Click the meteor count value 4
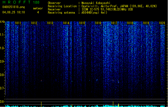The height and width of the screenshot is (107, 168). tap(38, 12)
